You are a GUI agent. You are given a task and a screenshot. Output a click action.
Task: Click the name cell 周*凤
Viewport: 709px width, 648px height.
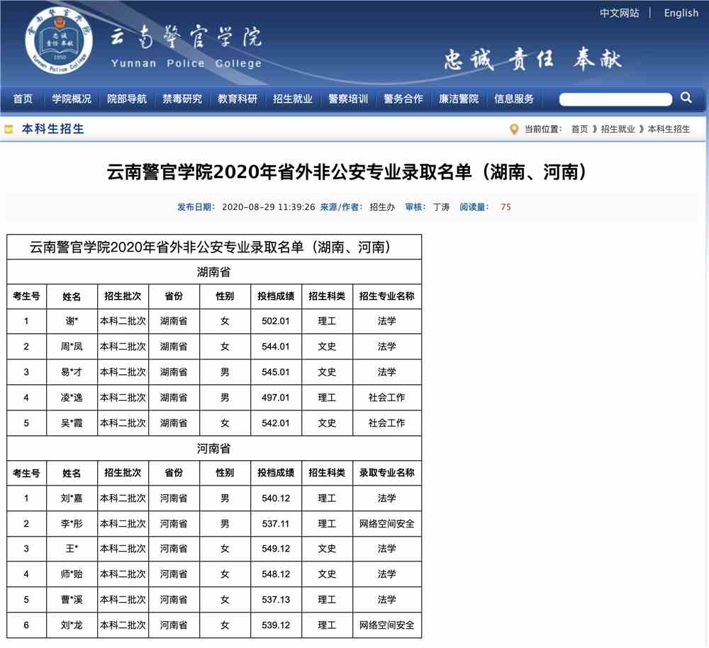pos(72,347)
